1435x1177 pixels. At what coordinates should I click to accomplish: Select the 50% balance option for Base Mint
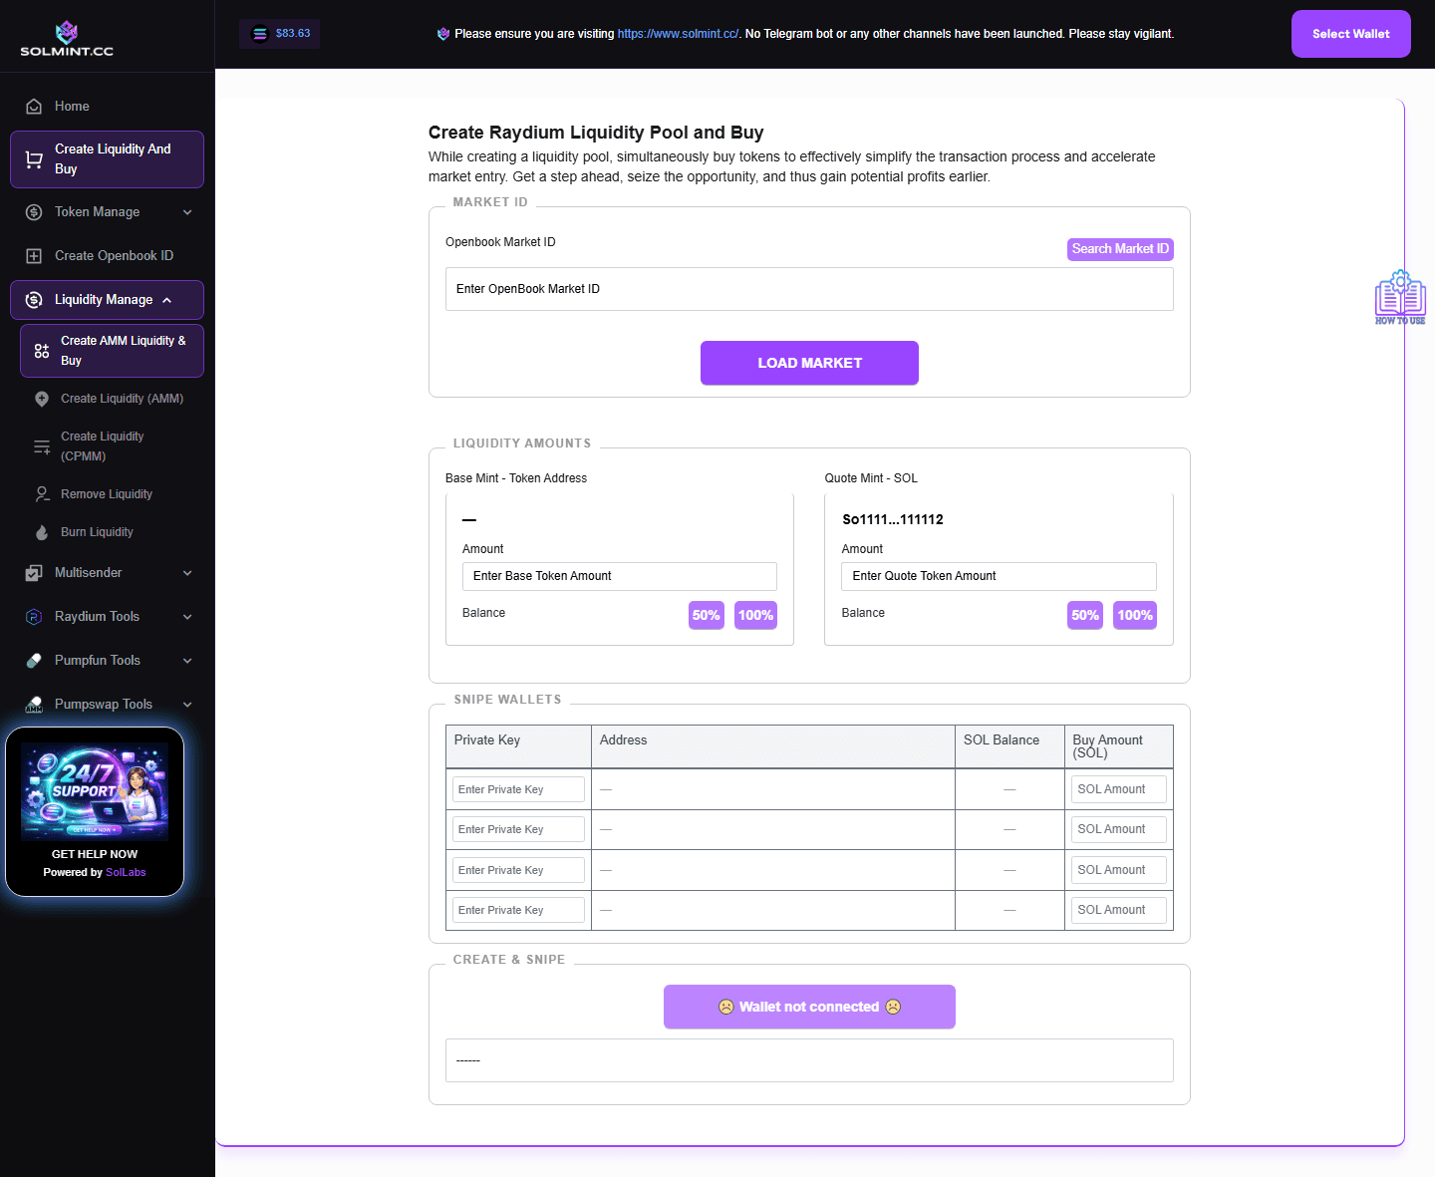tap(706, 615)
